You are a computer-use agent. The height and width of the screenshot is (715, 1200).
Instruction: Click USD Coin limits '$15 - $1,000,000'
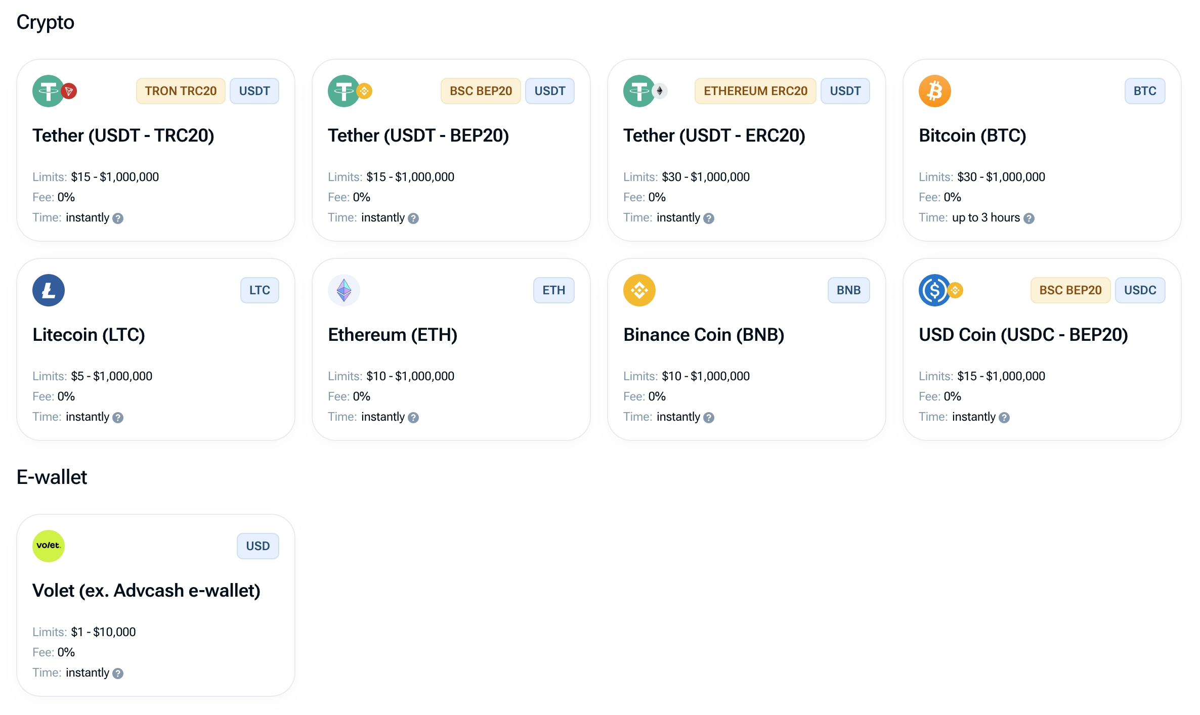(x=1001, y=376)
